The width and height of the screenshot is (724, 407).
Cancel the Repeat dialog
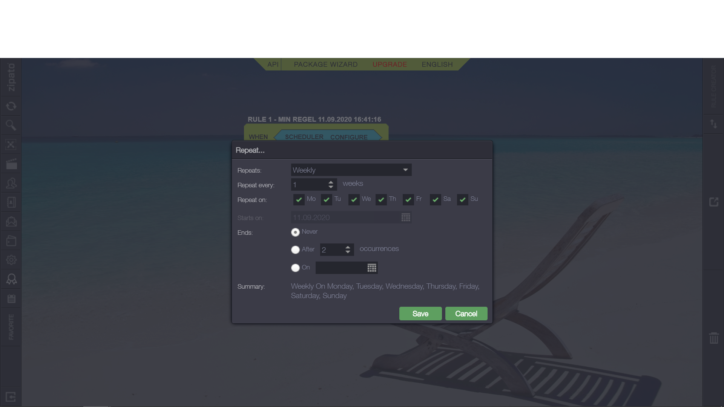(x=466, y=314)
